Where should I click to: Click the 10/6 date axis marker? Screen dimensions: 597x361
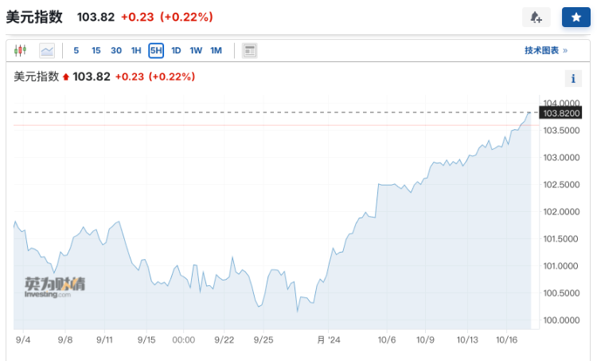[x=387, y=339]
